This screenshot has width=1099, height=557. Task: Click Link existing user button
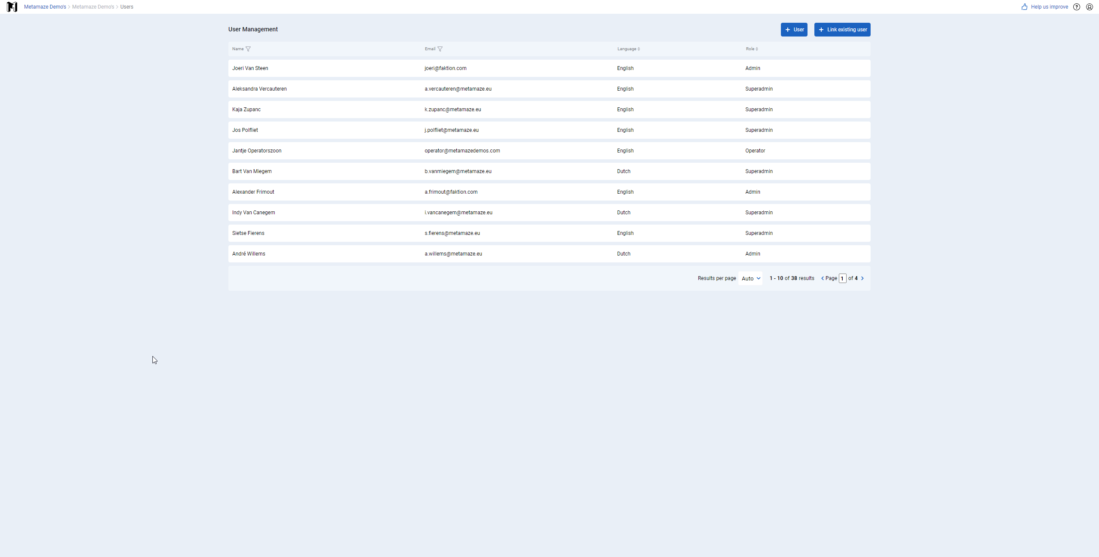pyautogui.click(x=842, y=30)
